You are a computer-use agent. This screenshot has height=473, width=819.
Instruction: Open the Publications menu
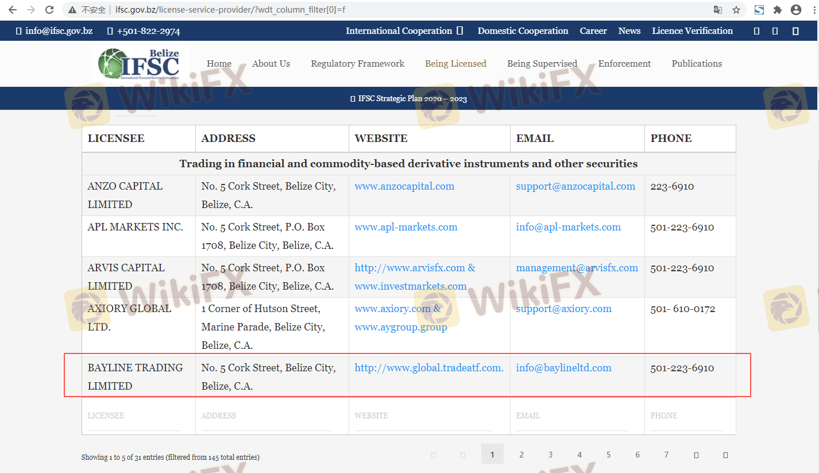[697, 64]
